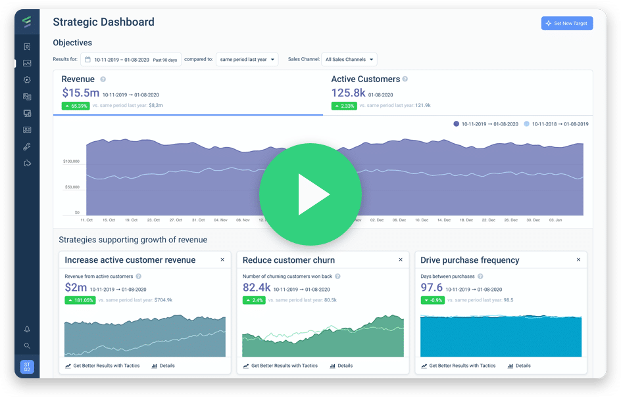
Task: Open Details for Reduce customer churn
Action: tap(341, 366)
